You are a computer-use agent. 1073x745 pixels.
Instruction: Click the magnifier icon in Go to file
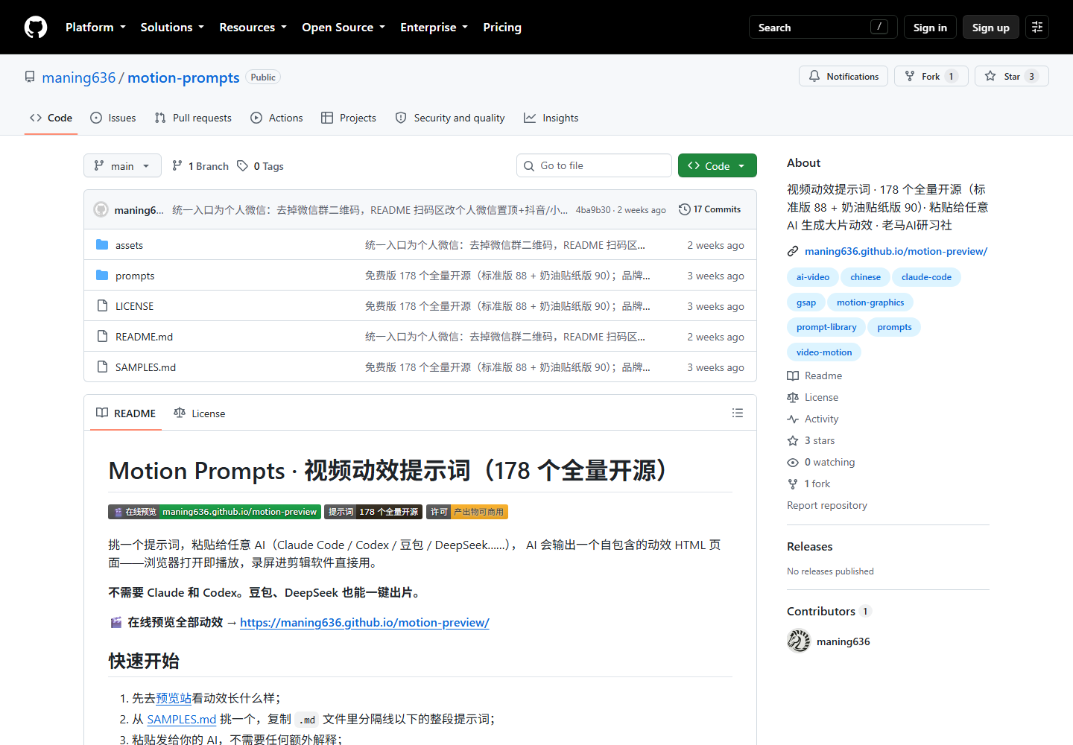(529, 166)
